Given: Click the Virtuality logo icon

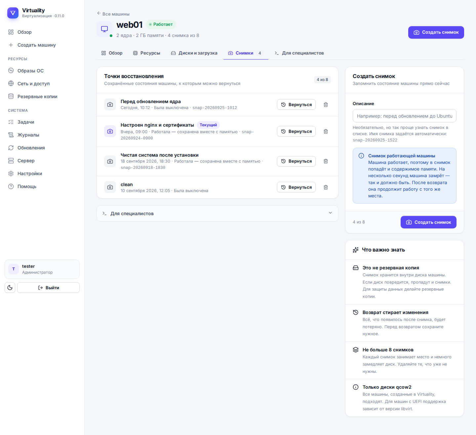Looking at the screenshot, I should point(13,13).
